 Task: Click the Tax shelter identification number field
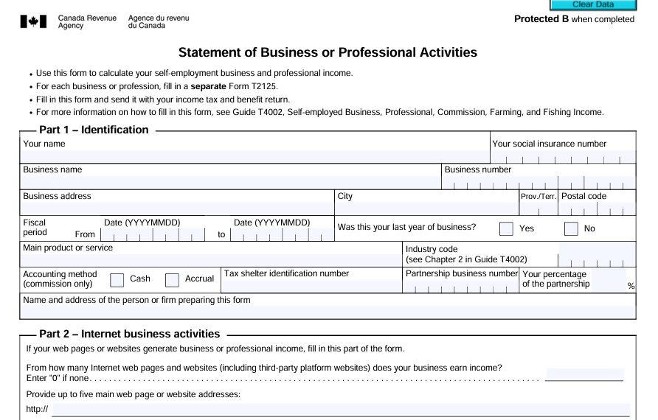[310, 287]
